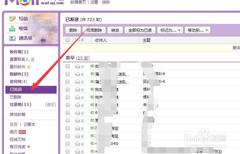Screen dimensions: 240x154
Task: Open 日历 in sidebar
Action: click(14, 125)
